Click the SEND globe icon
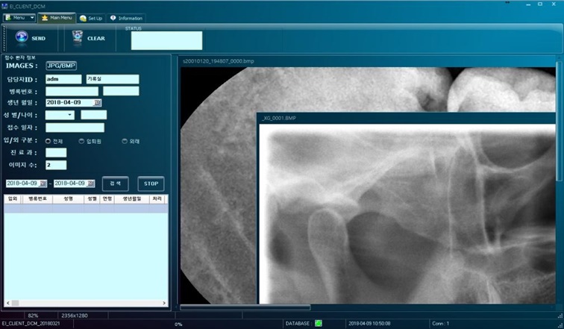 [x=22, y=37]
